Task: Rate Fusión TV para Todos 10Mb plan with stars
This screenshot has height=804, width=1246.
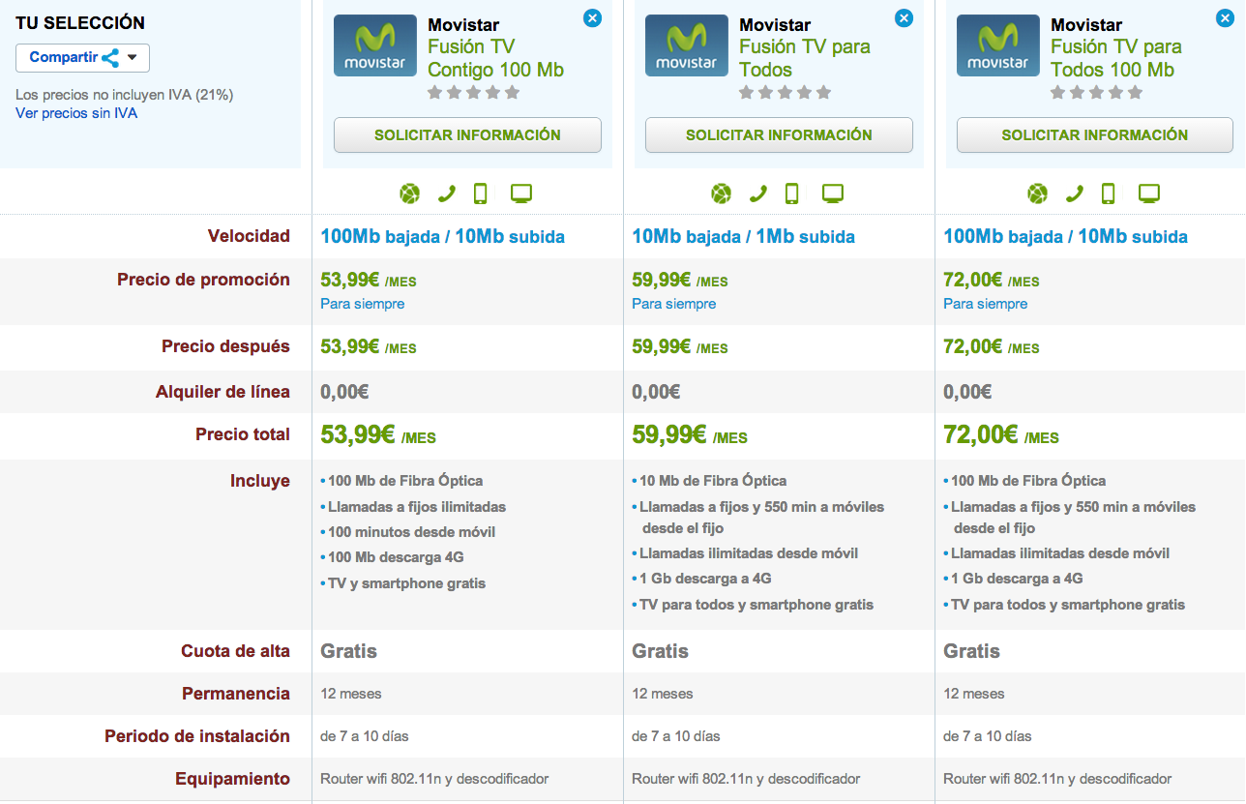Action: pyautogui.click(x=786, y=93)
